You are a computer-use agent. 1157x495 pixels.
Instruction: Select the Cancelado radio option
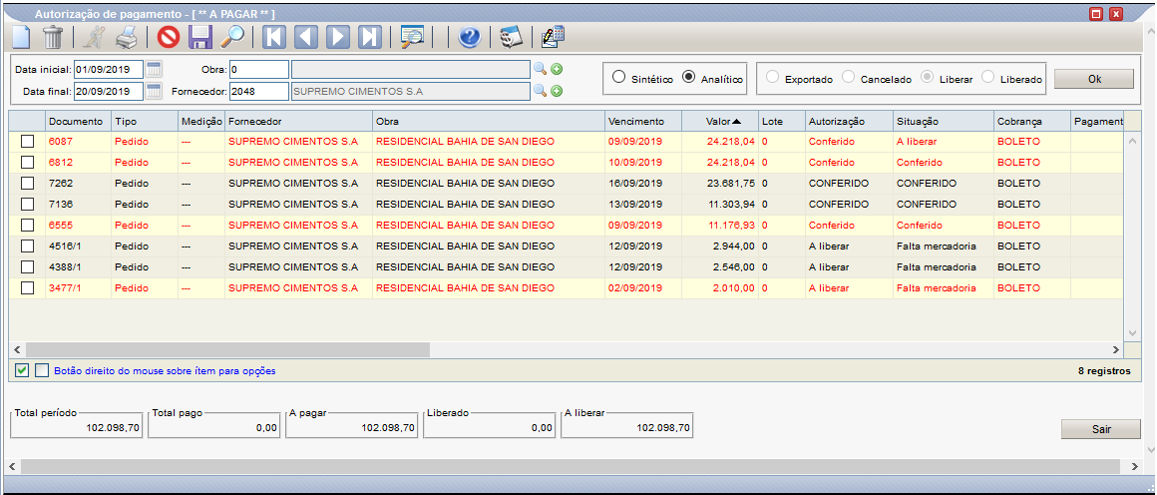[x=849, y=77]
